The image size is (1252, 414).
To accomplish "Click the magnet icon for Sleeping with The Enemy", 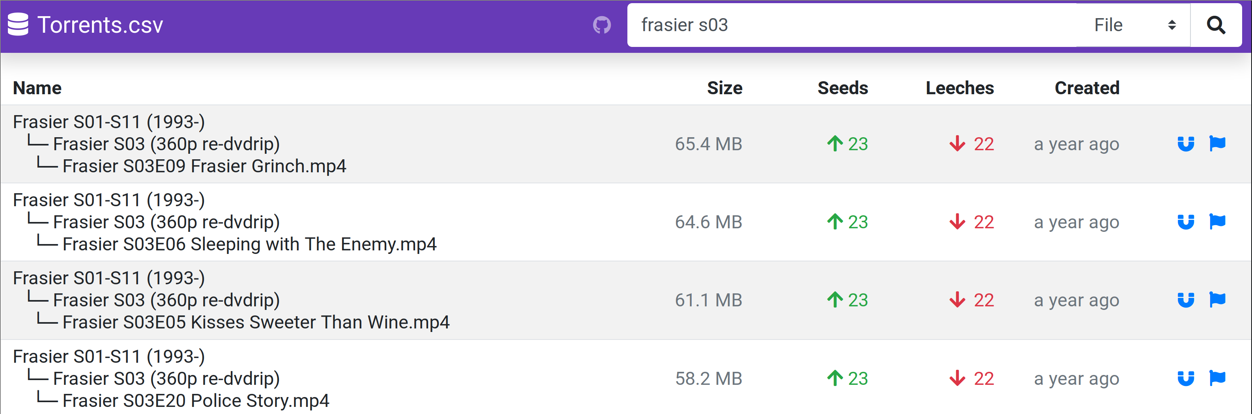I will [x=1186, y=222].
